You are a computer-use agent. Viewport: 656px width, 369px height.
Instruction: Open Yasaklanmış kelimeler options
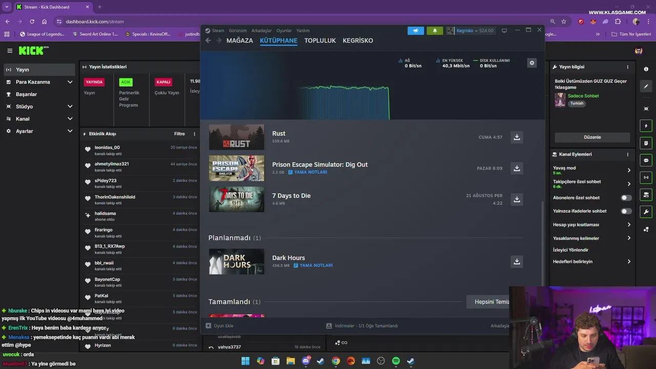point(629,238)
